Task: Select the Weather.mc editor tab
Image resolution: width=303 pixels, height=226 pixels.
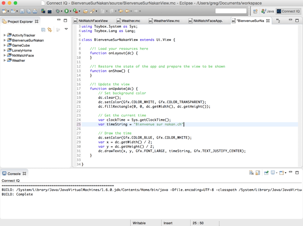Action: (x=130, y=21)
